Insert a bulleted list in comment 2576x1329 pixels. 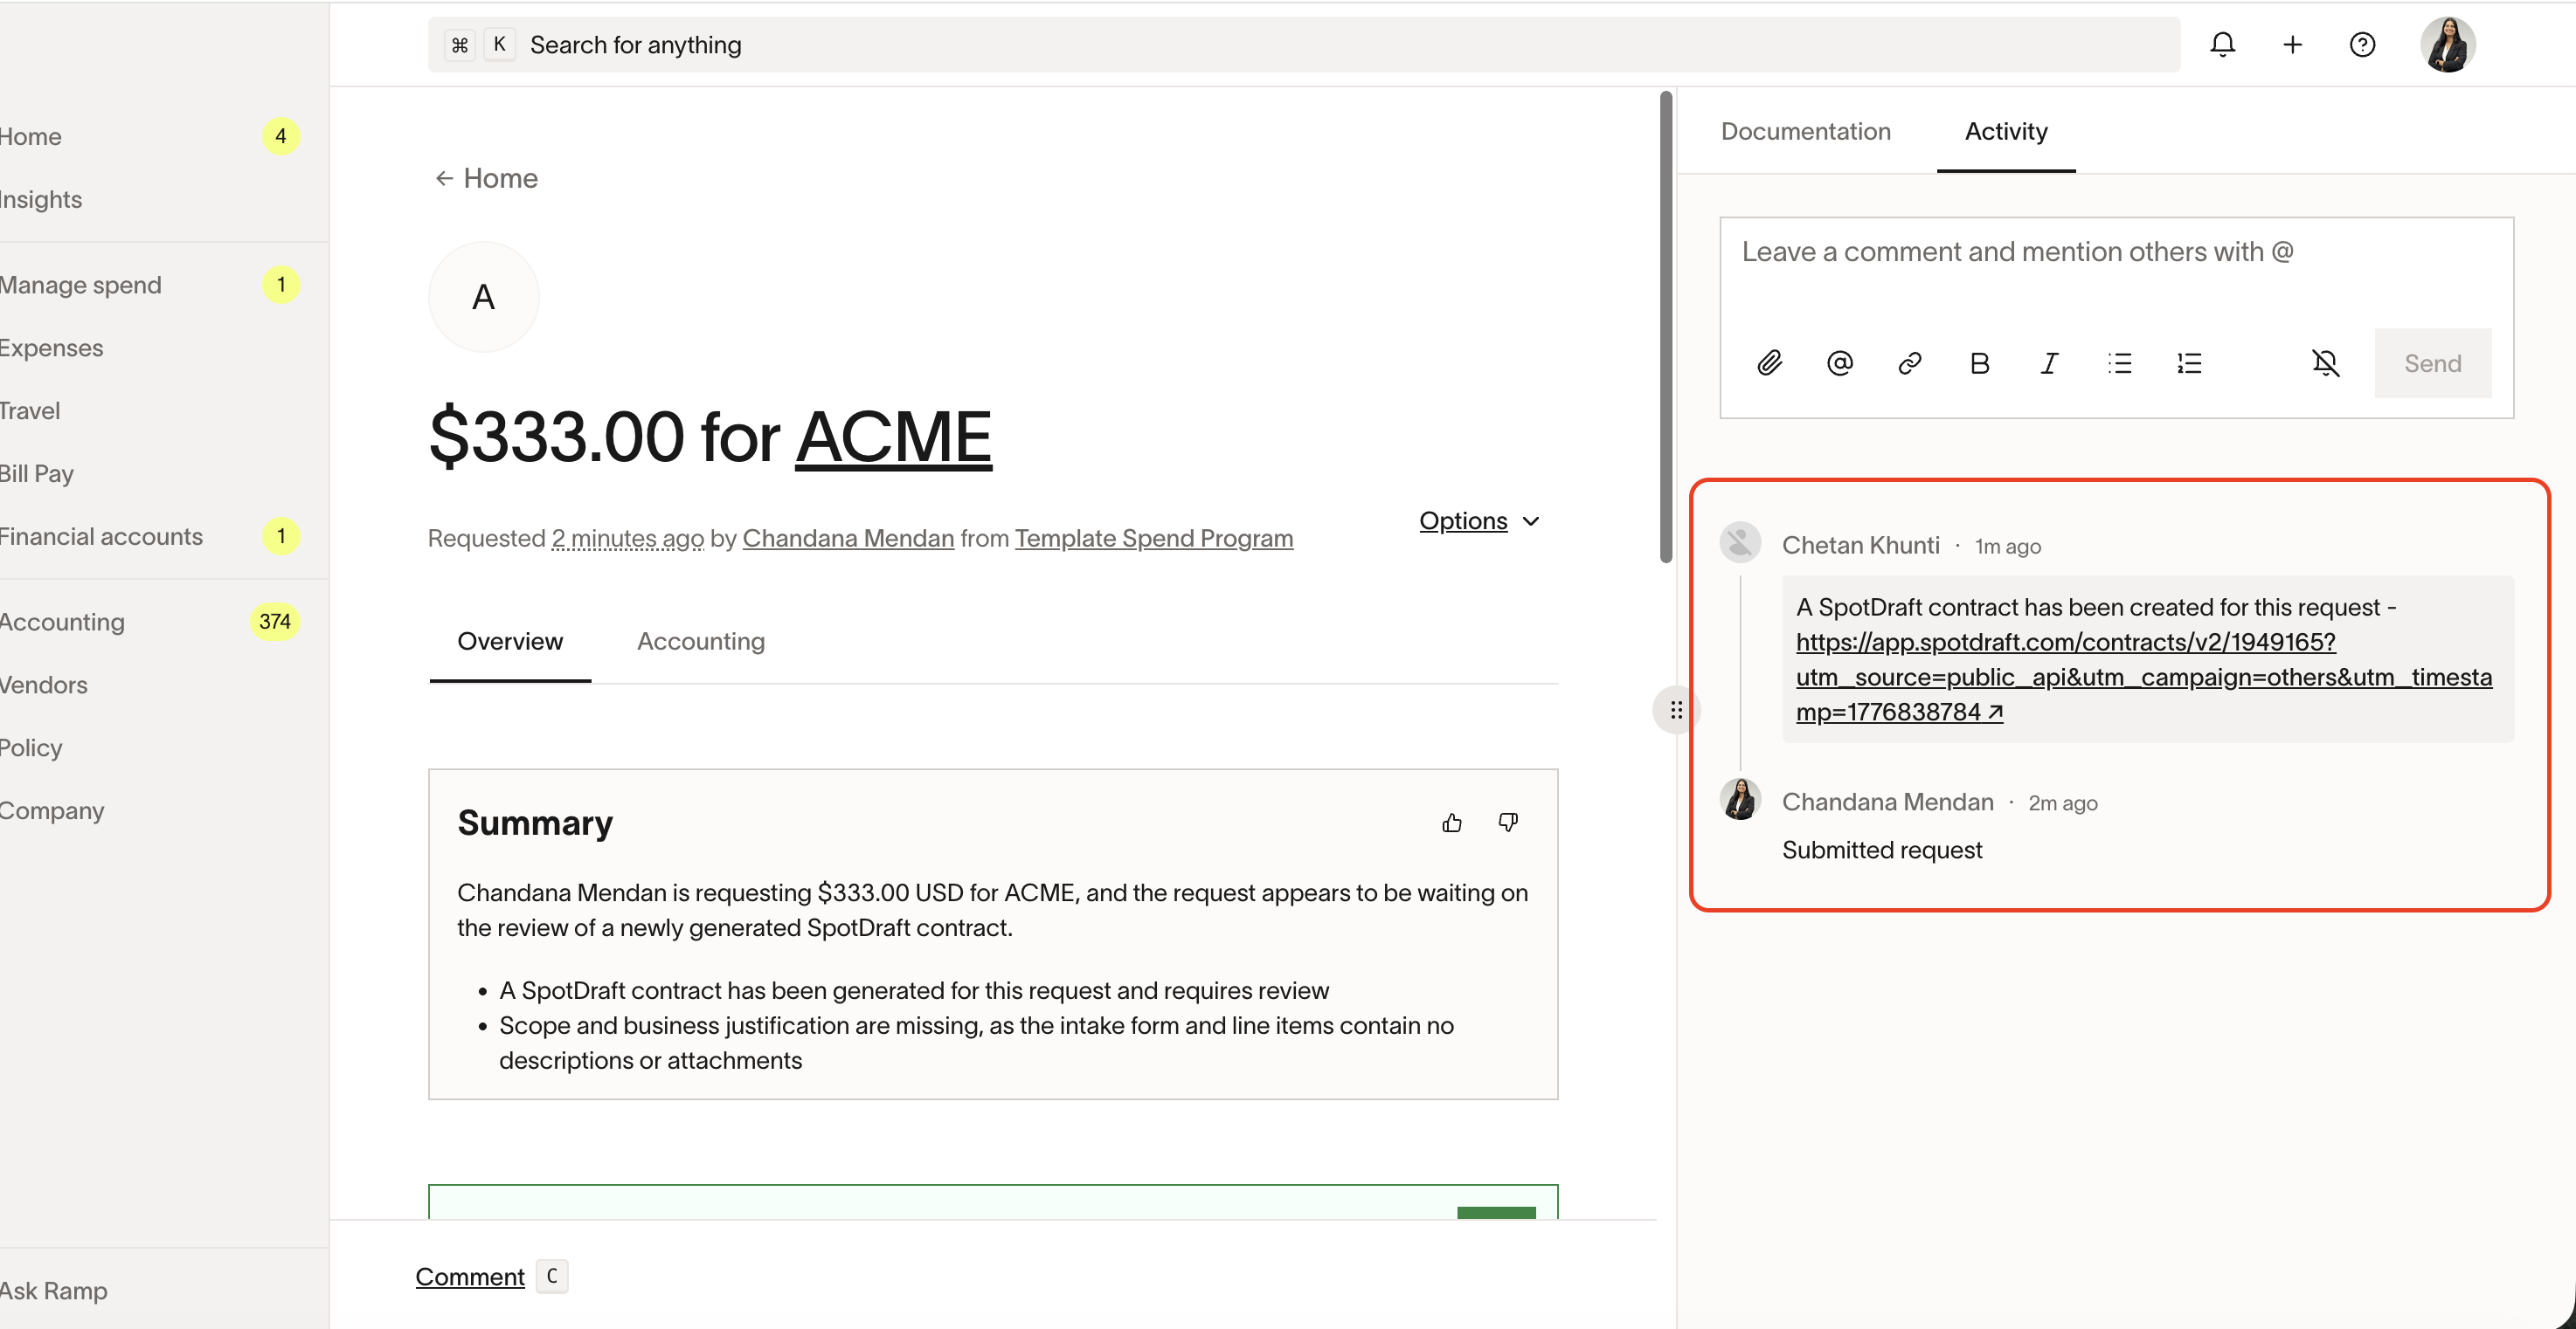(2119, 362)
